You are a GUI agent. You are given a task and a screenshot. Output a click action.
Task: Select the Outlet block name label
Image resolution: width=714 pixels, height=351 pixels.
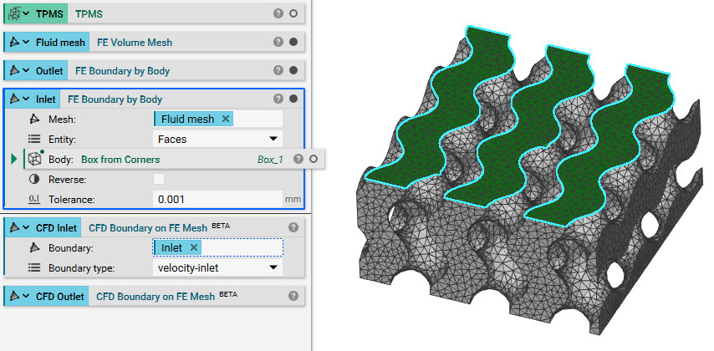[49, 70]
